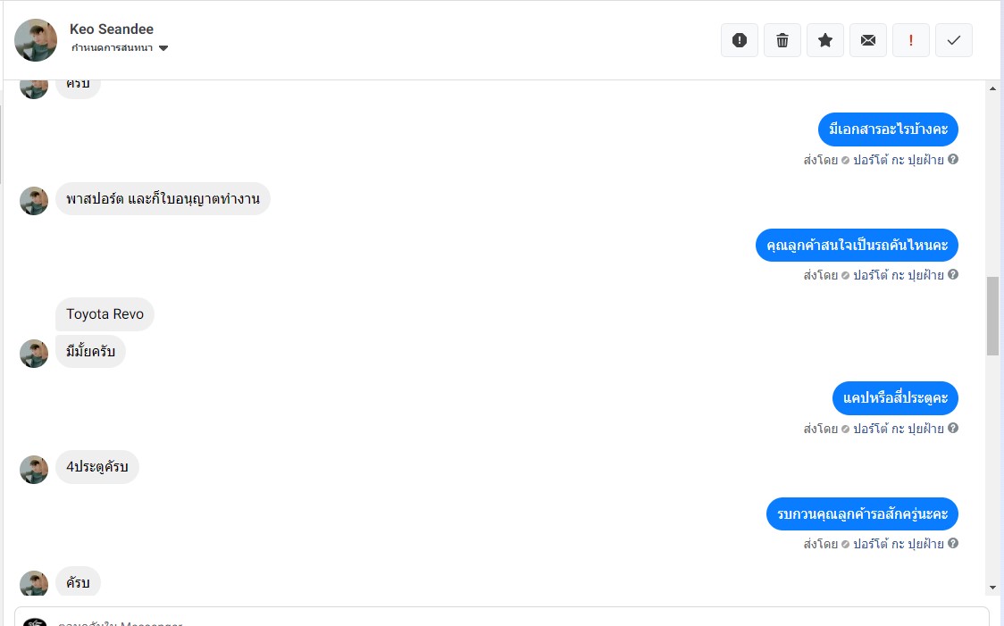Click the scroll down arrow
Viewport: 1004px width, 626px height.
[992, 588]
